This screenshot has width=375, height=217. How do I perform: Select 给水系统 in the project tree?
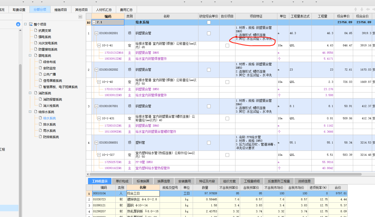tap(49, 118)
